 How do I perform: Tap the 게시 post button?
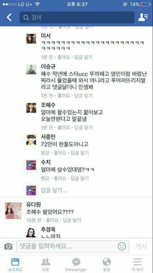click(141, 246)
